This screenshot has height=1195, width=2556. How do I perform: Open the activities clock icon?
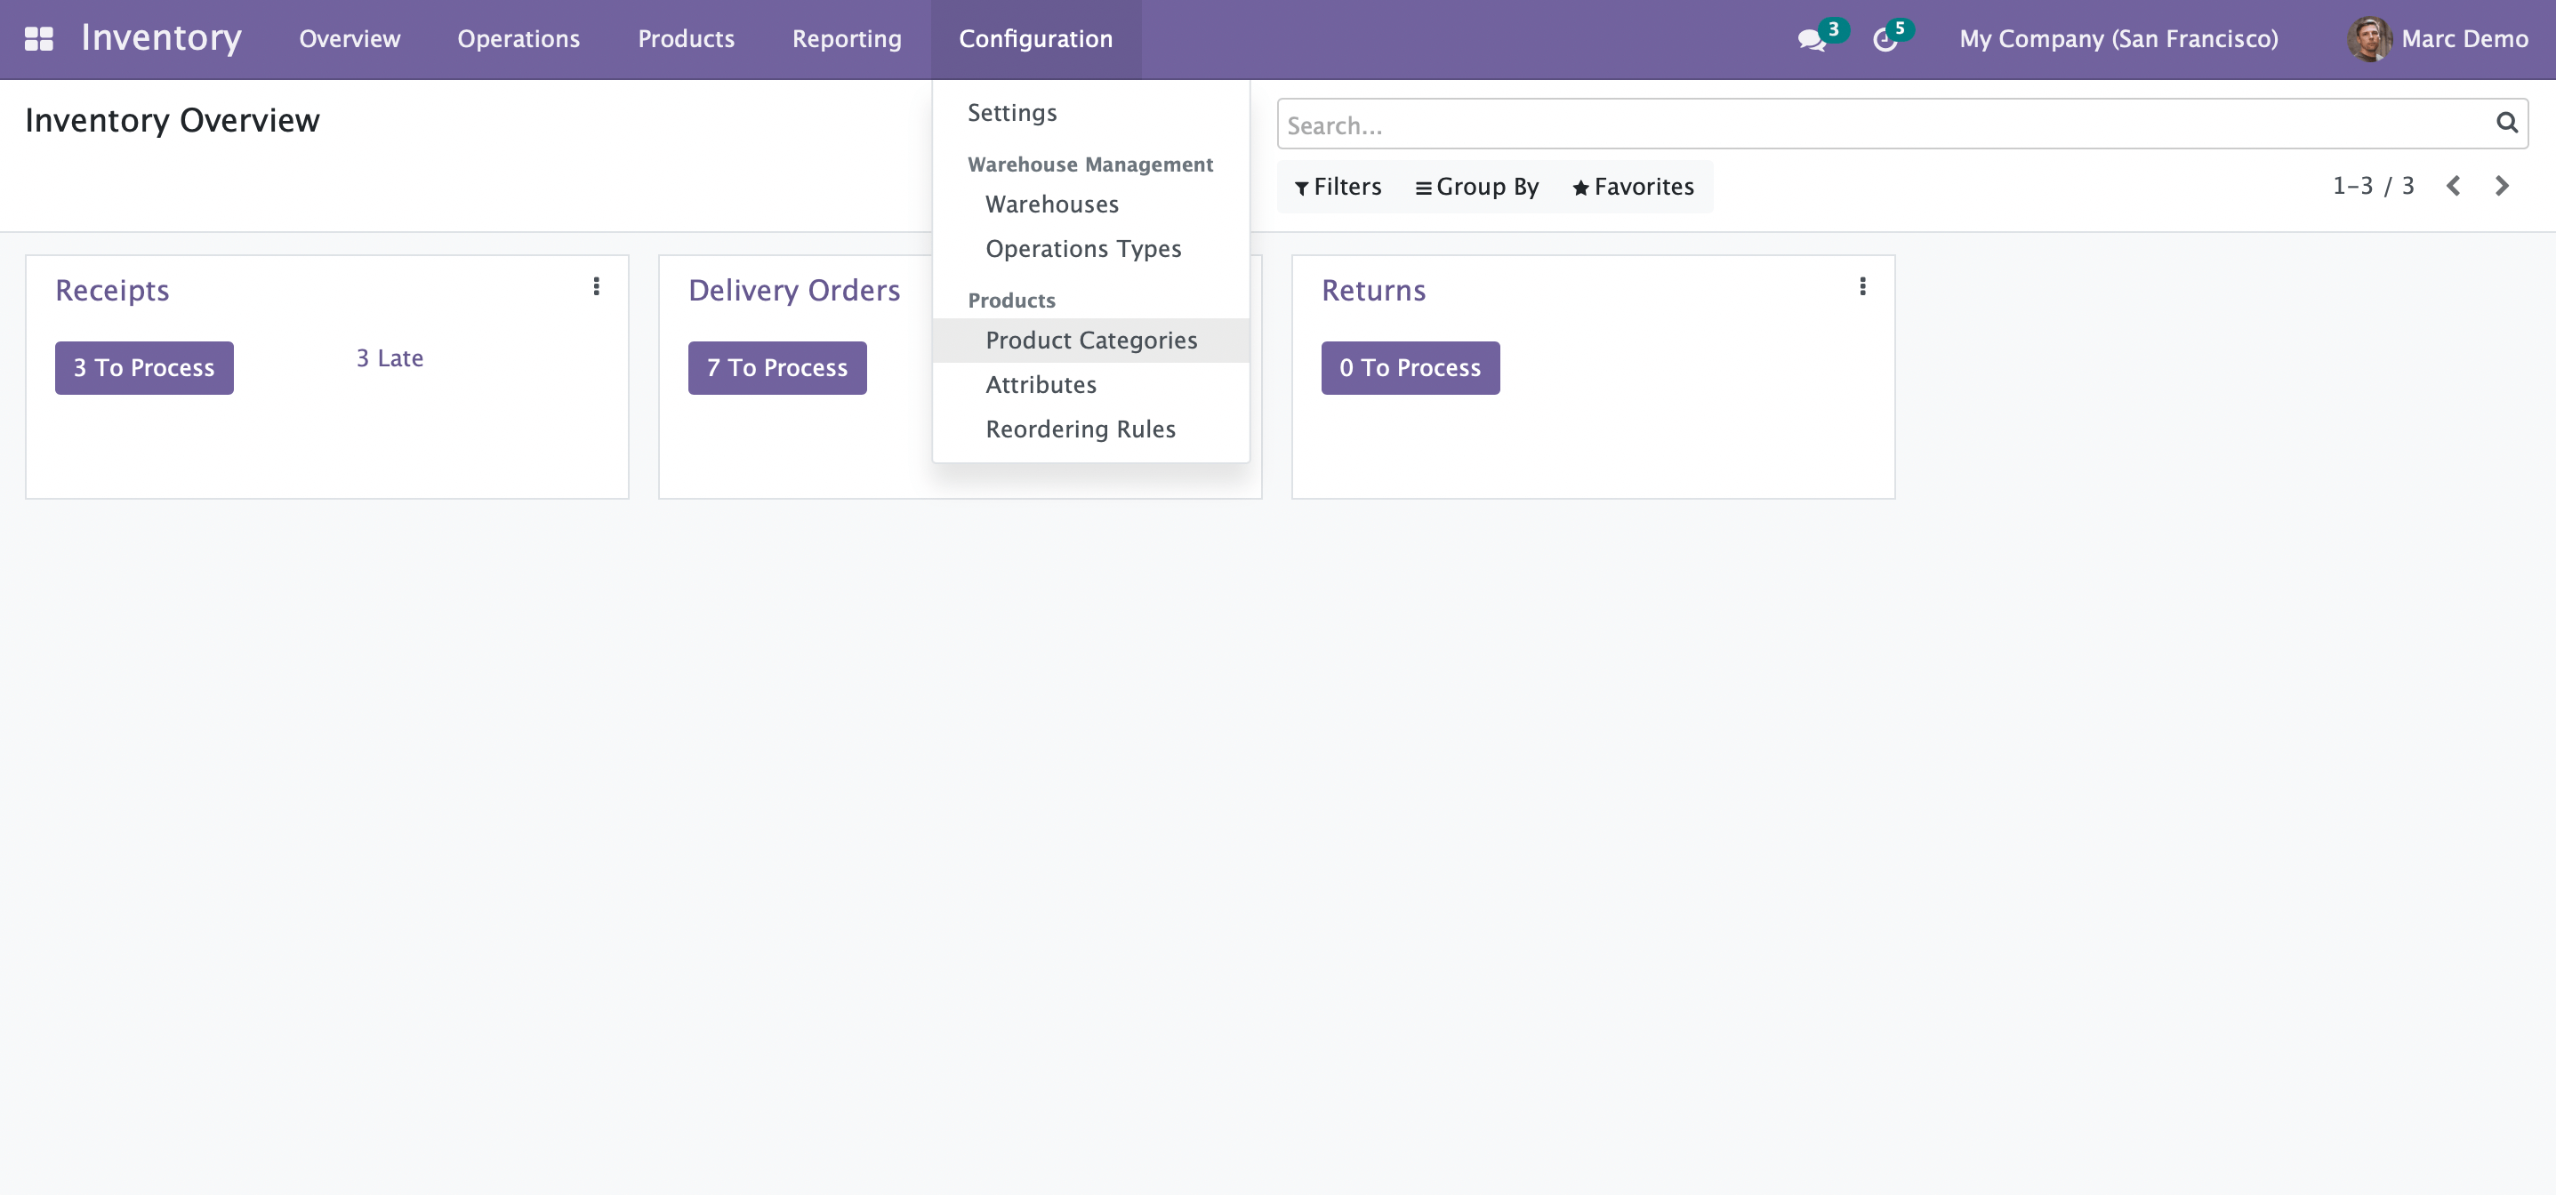click(x=1885, y=40)
